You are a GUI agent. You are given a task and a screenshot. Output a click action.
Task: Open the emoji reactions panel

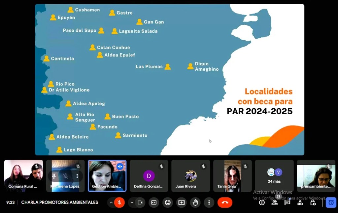167,202
